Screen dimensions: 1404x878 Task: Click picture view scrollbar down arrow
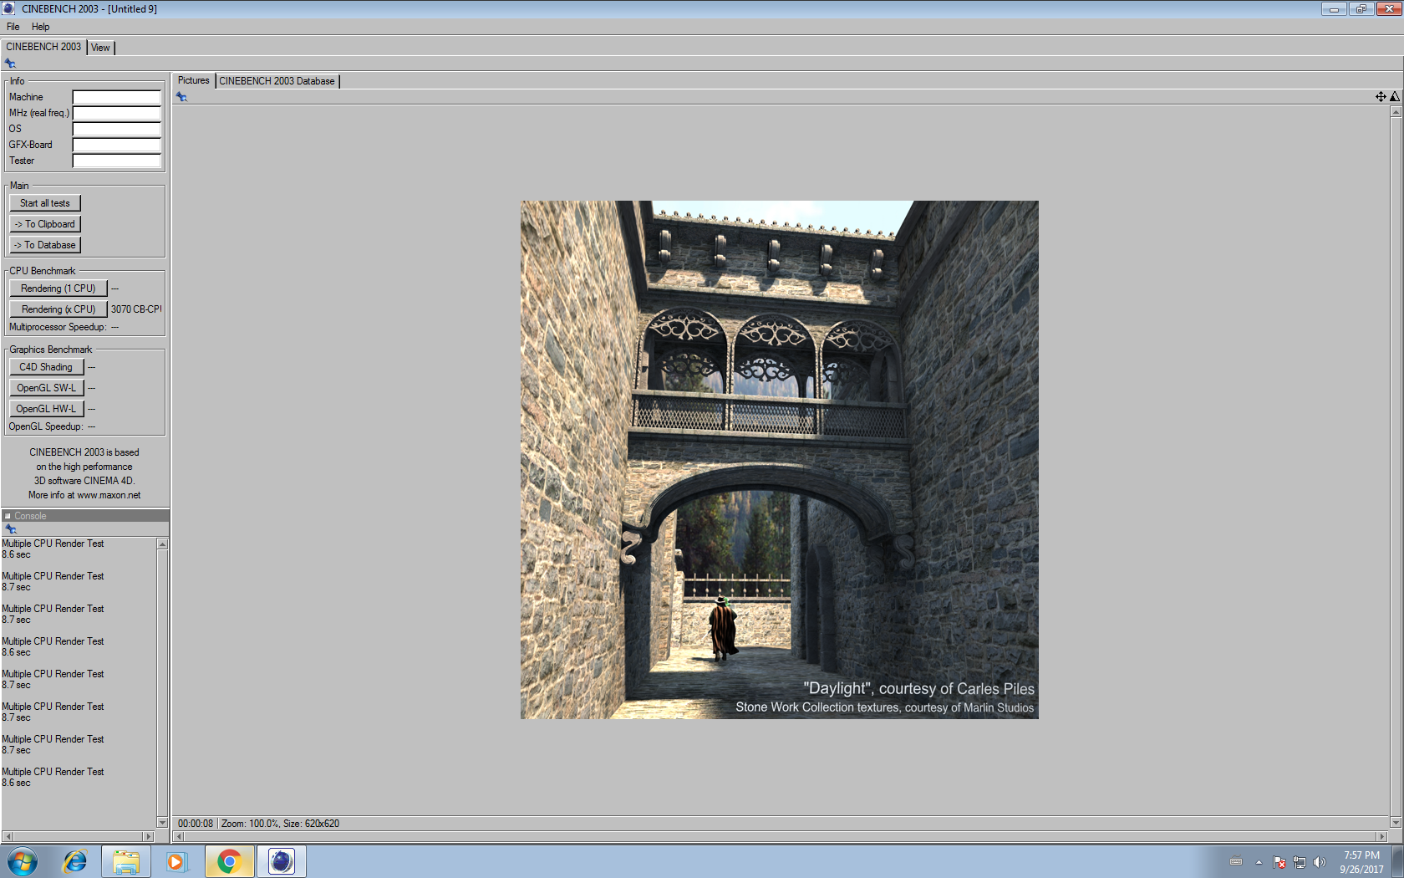[x=1396, y=823]
